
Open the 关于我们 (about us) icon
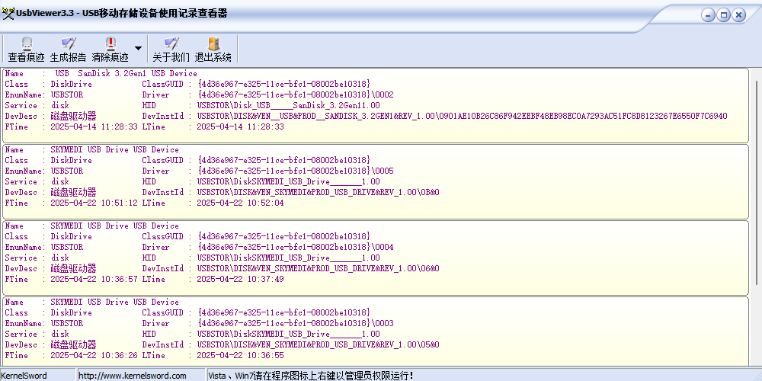[x=171, y=49]
